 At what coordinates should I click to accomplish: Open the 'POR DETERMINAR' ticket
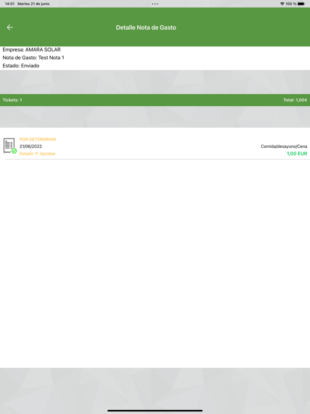[x=38, y=139]
